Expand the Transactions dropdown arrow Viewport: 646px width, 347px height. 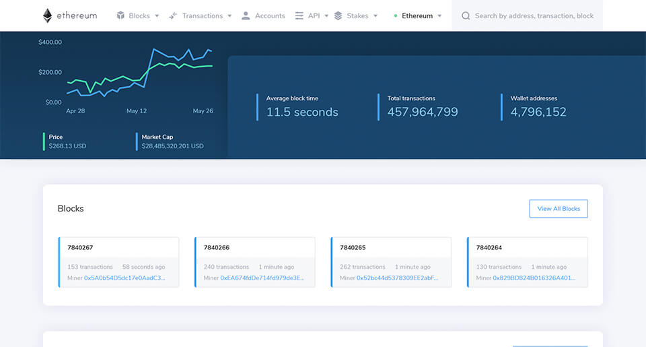pyautogui.click(x=229, y=15)
